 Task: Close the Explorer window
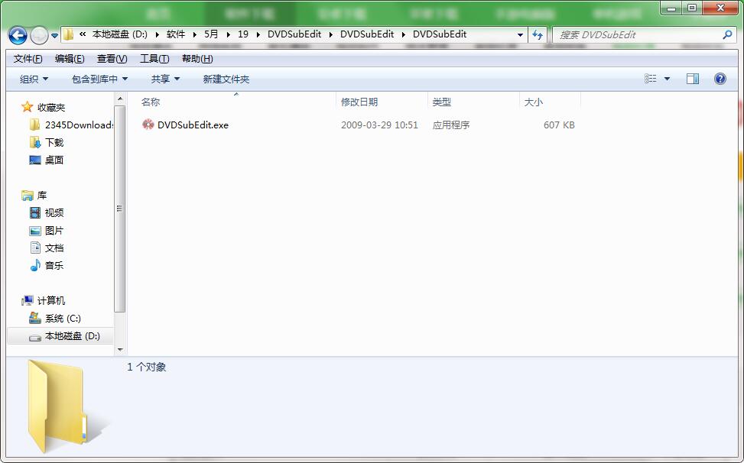720,8
